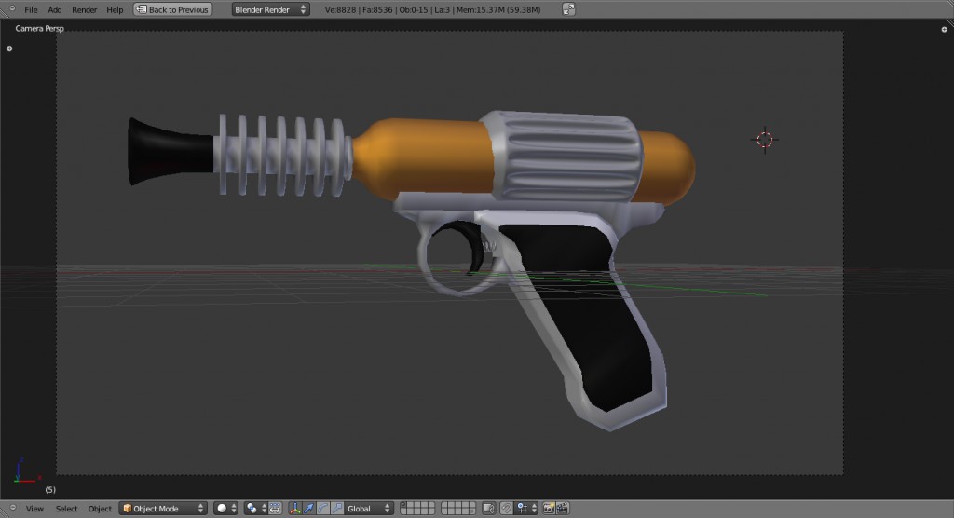954x518 pixels.
Task: Enable the translate manipulator arrow
Action: (x=308, y=509)
